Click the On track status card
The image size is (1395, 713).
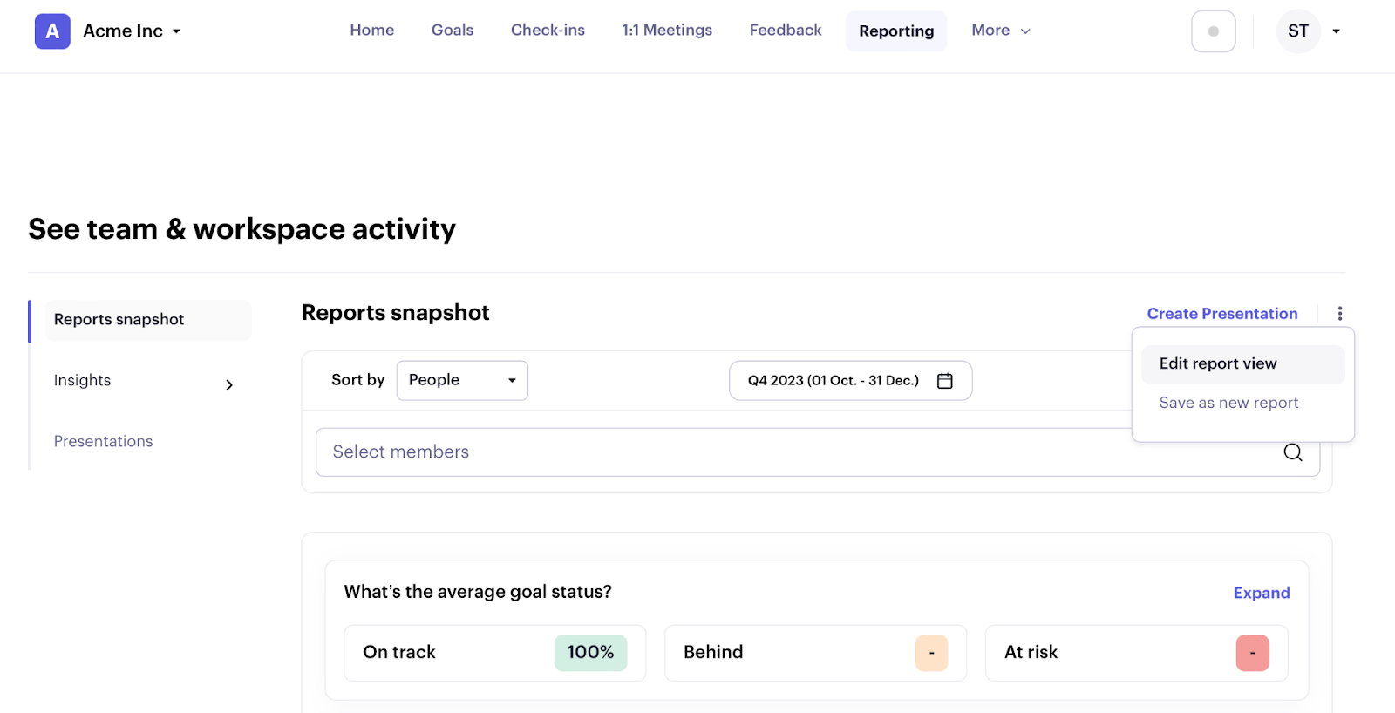[x=495, y=653]
